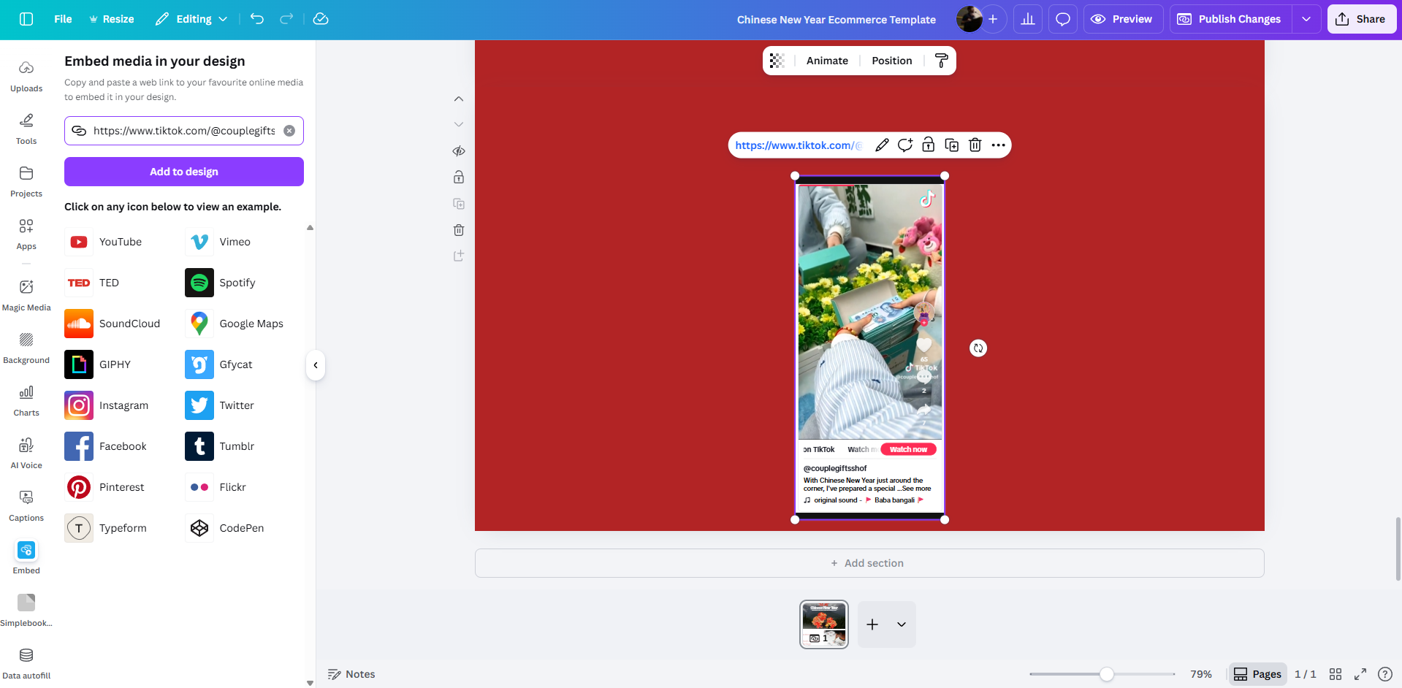Open the Resize menu
The image size is (1402, 688).
[111, 19]
